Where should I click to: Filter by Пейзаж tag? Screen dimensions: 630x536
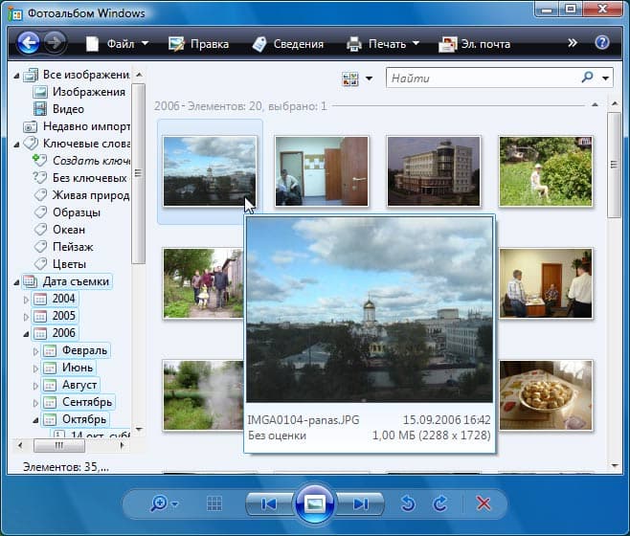coord(73,247)
